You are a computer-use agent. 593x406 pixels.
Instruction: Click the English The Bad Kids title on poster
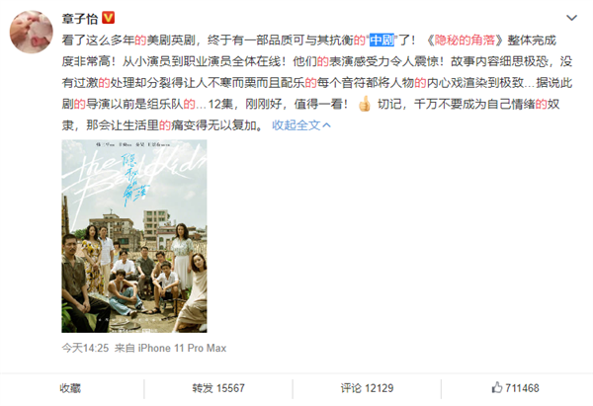coord(134,172)
